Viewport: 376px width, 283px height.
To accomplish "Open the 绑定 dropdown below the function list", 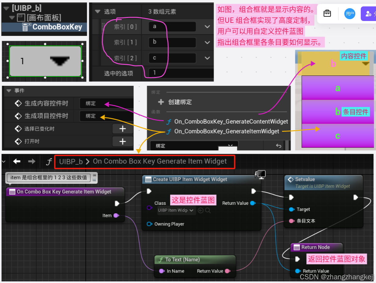I will [194, 146].
